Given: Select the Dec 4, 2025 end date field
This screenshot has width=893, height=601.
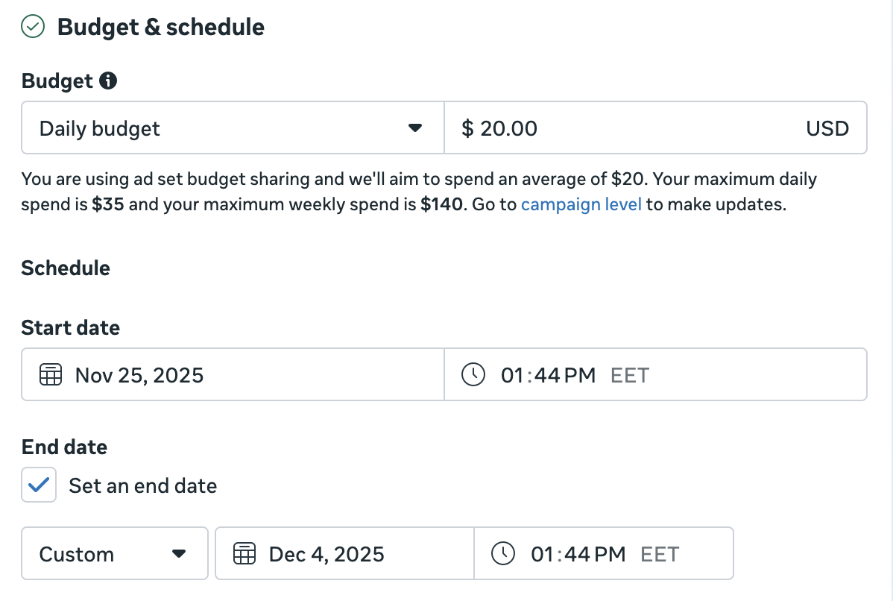Looking at the screenshot, I should click(326, 554).
